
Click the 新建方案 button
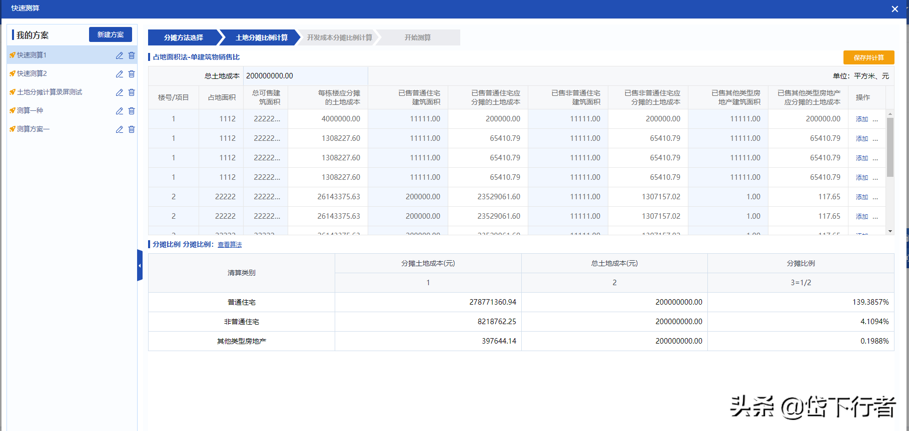[111, 34]
